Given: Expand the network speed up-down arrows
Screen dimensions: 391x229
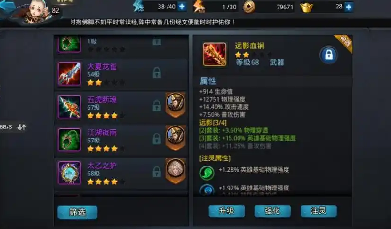Looking at the screenshot, I should tap(22, 127).
